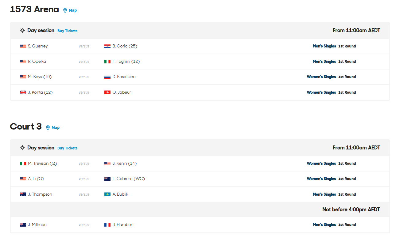
Task: Click the Kazakhstan flag beside A. Bublik
Action: [x=107, y=194]
